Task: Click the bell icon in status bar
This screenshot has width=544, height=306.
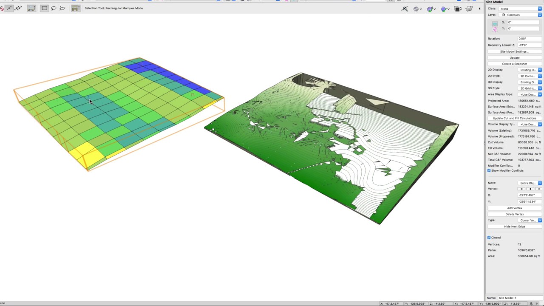Action: [x=531, y=303]
